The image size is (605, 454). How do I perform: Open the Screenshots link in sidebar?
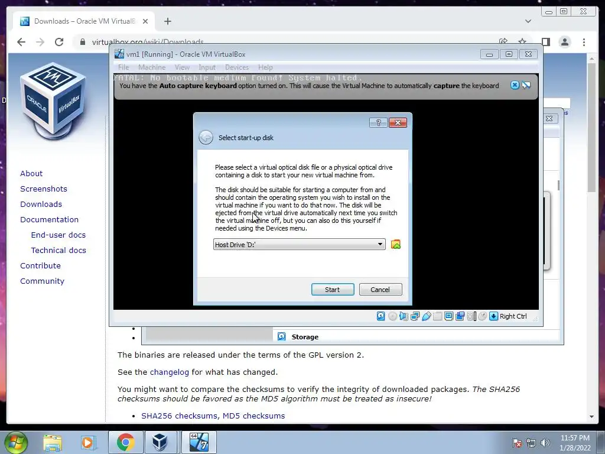click(44, 189)
